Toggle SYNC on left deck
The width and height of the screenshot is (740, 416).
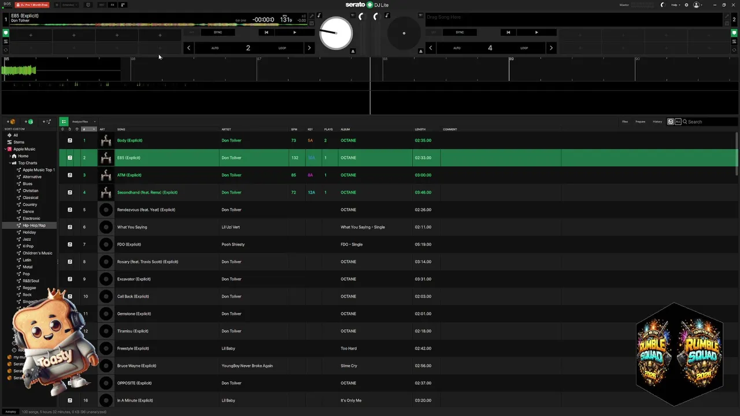coord(218,32)
